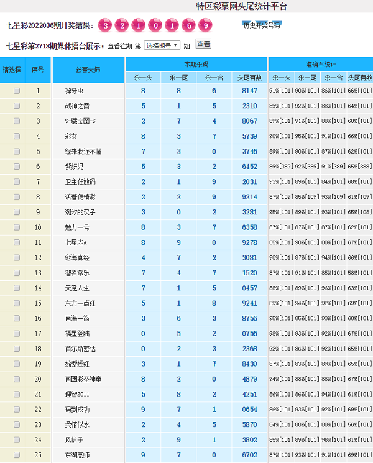Viewport: 373px width, 463px height.
Task: Click the pink lottery ball showing 6
Action: click(x=188, y=25)
